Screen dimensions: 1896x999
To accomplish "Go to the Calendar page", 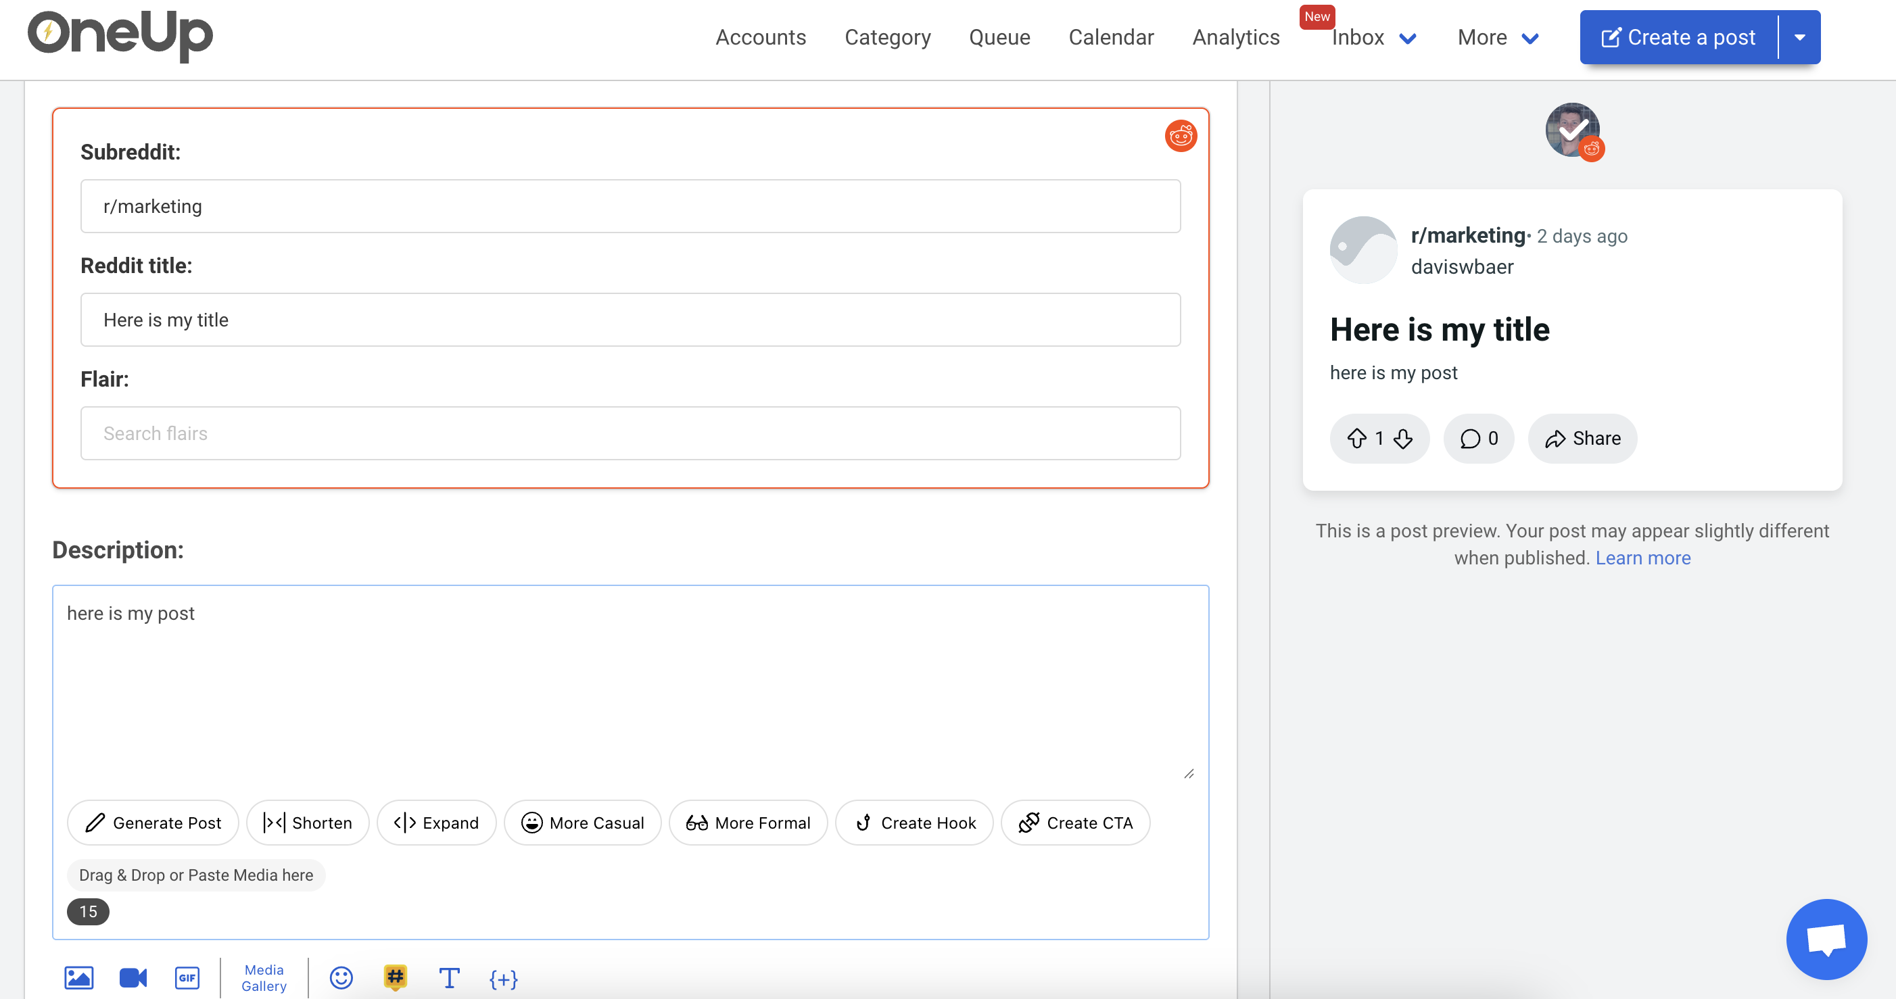I will tap(1111, 38).
